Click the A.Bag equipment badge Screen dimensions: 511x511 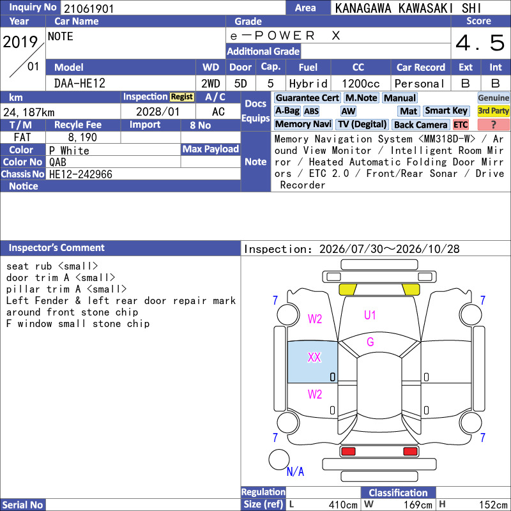pyautogui.click(x=287, y=111)
